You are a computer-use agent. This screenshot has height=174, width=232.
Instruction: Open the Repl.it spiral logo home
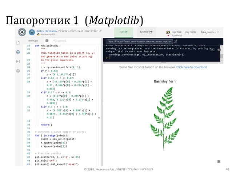point(22,32)
